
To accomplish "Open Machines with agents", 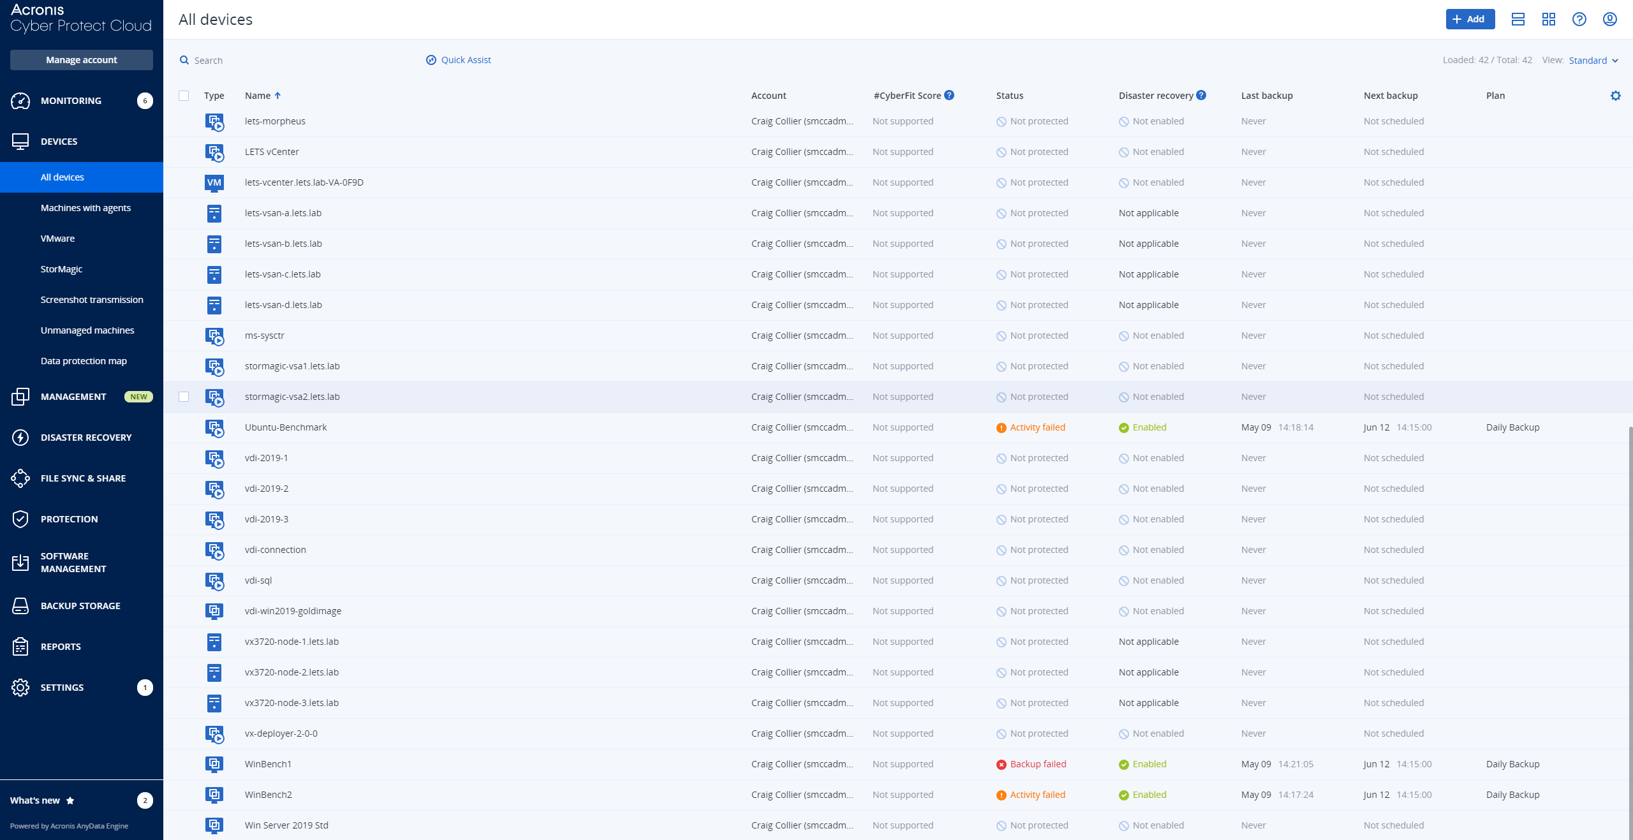I will 85,208.
